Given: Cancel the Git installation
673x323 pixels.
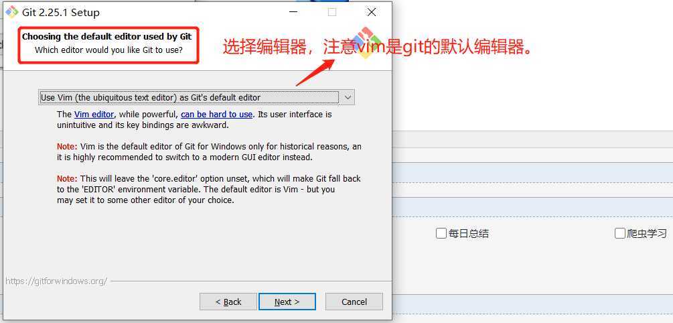Looking at the screenshot, I should pos(354,302).
